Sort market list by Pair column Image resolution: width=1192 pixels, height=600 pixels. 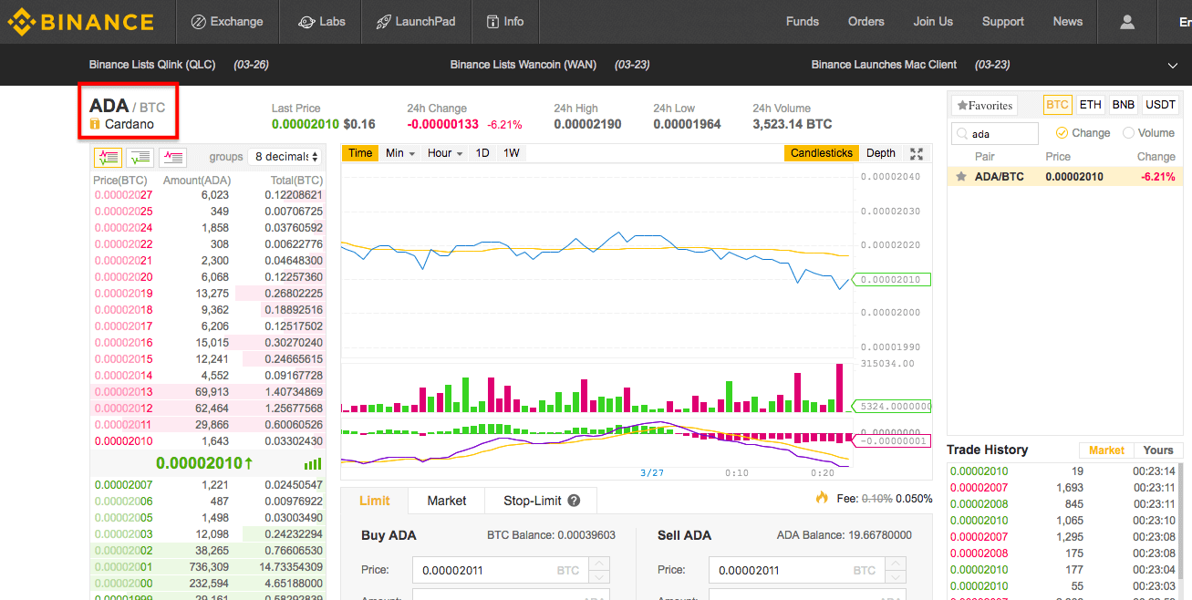click(984, 157)
